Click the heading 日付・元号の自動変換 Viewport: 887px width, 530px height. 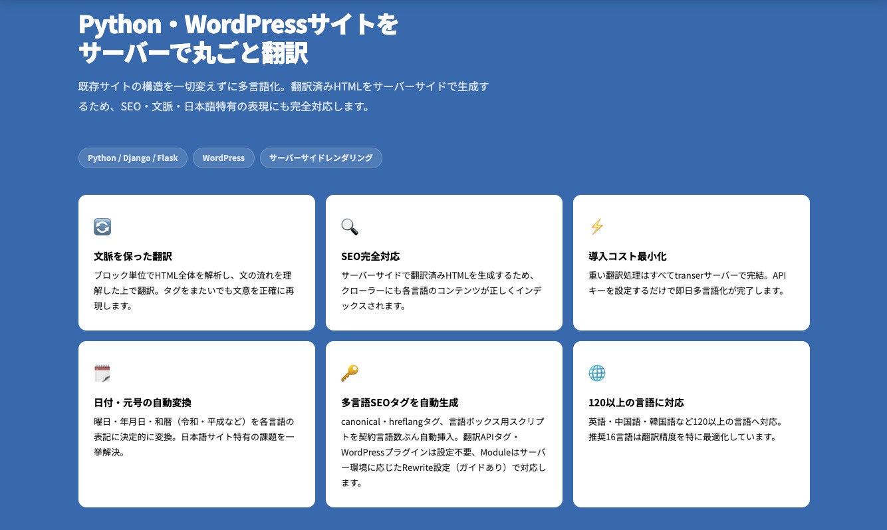[x=143, y=402]
